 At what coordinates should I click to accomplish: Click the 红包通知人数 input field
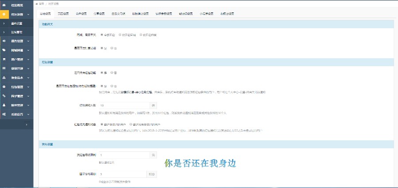[x=124, y=105]
